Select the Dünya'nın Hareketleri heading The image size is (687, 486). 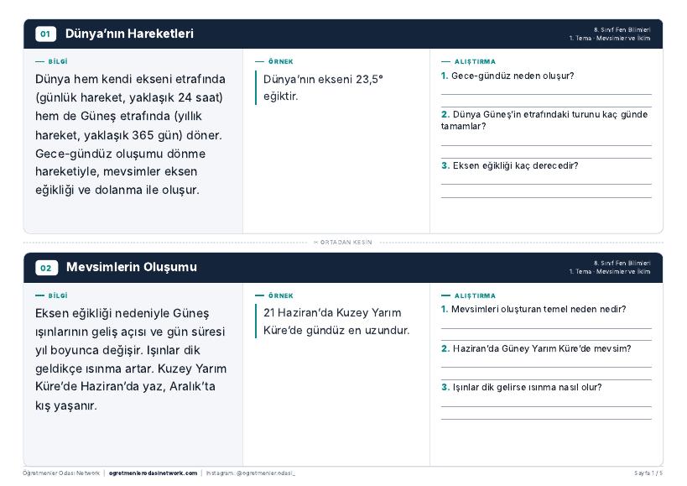pos(129,34)
